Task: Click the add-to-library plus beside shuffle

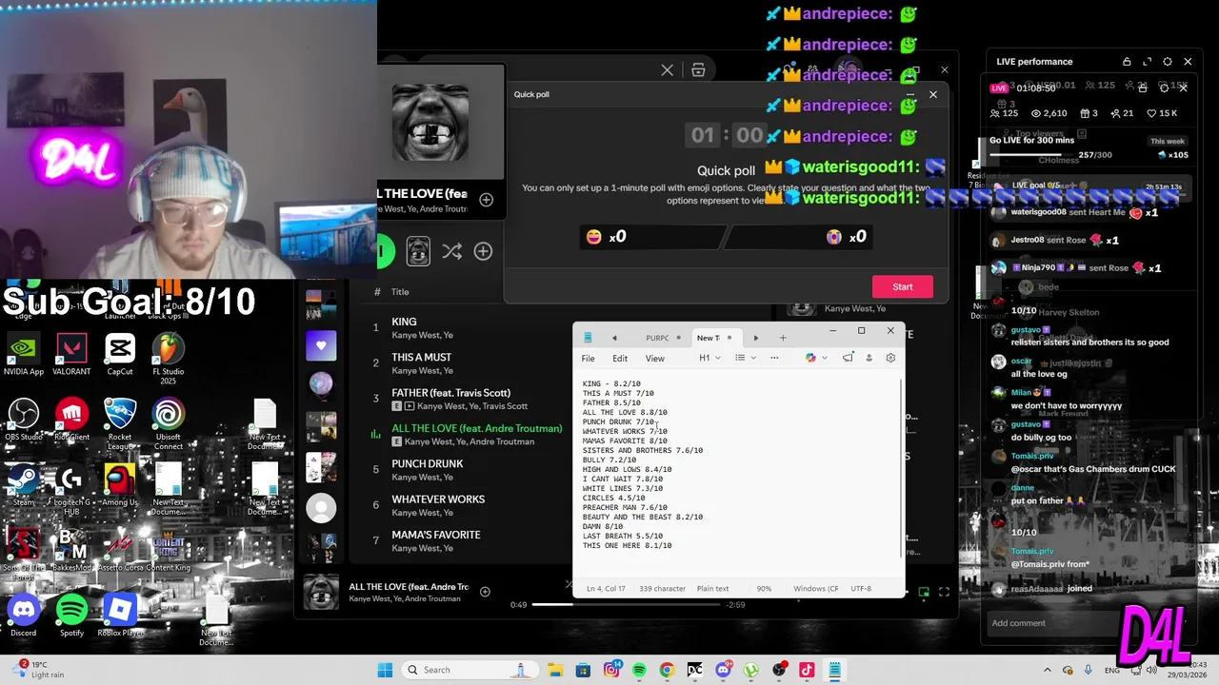Action: pos(483,251)
